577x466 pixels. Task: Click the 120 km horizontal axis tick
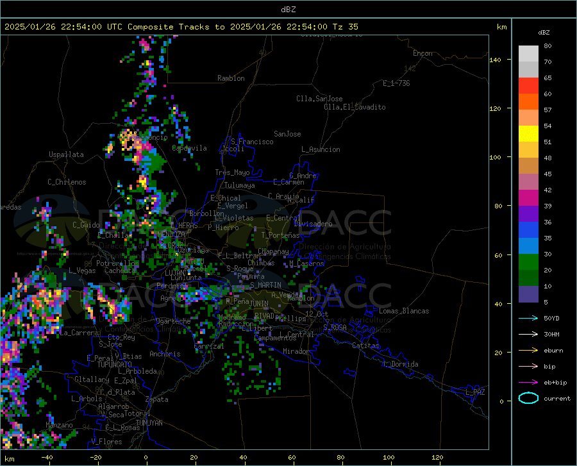(437, 458)
